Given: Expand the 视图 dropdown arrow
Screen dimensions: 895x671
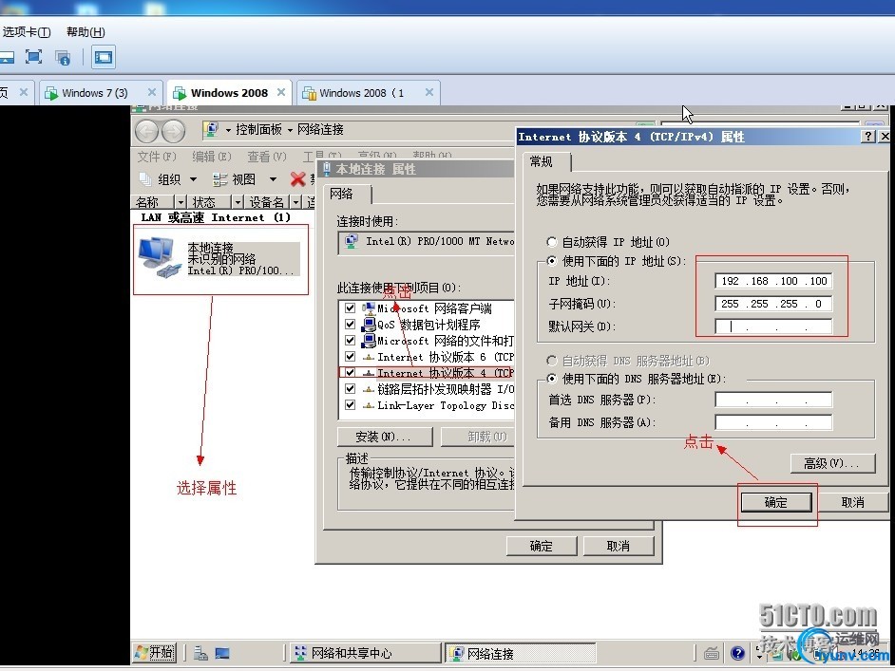Looking at the screenshot, I should tap(273, 179).
